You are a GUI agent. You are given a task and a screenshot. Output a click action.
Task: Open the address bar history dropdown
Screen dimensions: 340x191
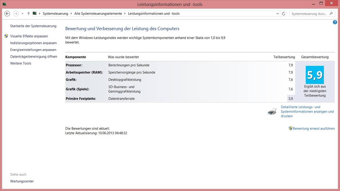277,14
